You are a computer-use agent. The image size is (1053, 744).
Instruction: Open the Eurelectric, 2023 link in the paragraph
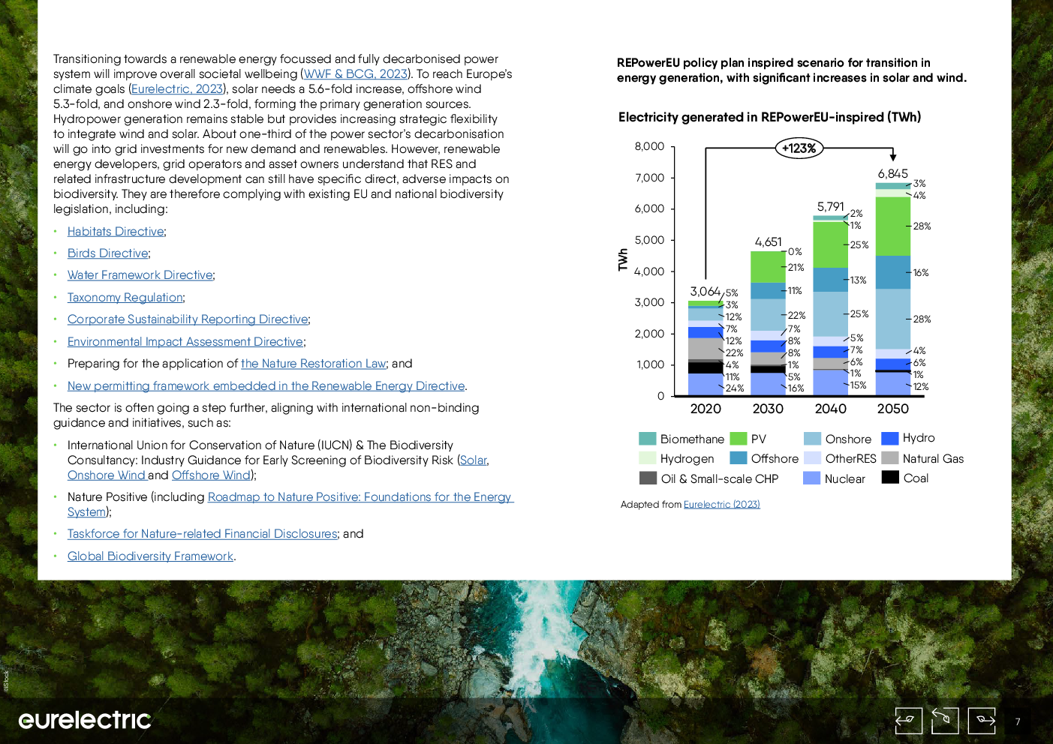click(x=177, y=88)
